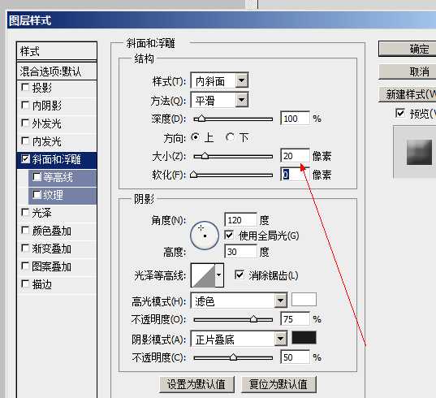Enable the 纹理 texture checkbox
The height and width of the screenshot is (398, 436).
click(x=37, y=195)
